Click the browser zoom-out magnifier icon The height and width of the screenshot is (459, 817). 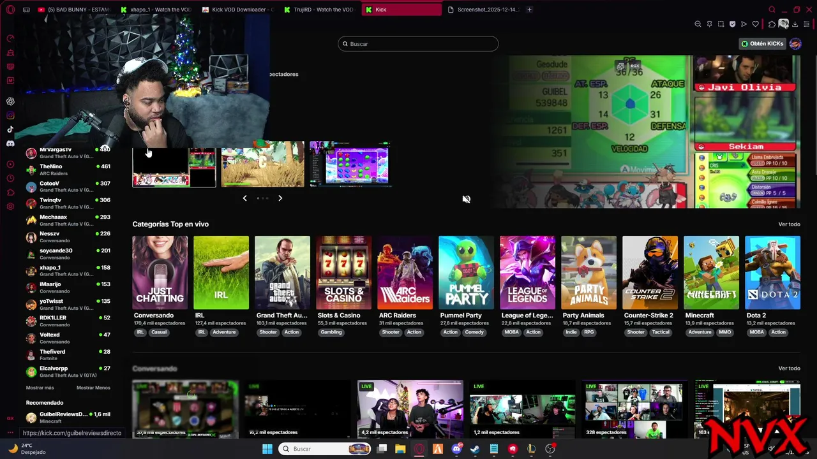click(698, 24)
